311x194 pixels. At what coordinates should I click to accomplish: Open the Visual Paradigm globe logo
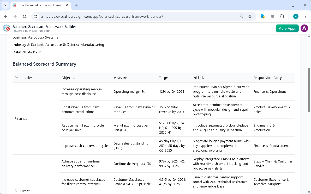6,28
